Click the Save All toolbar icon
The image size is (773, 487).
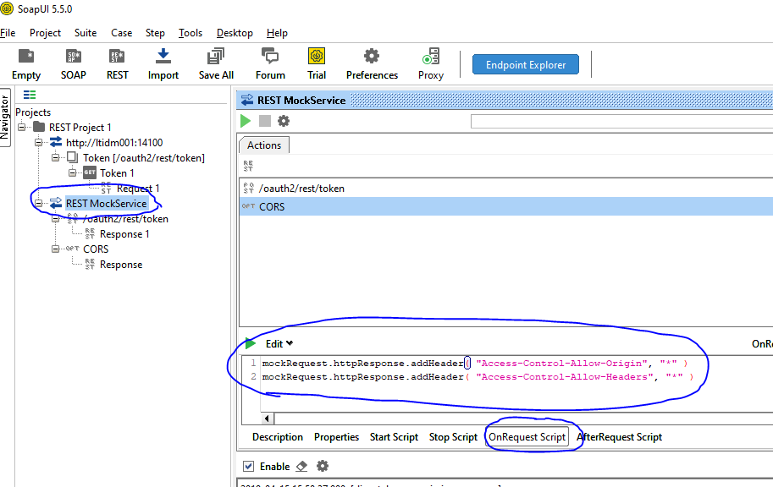coord(215,63)
